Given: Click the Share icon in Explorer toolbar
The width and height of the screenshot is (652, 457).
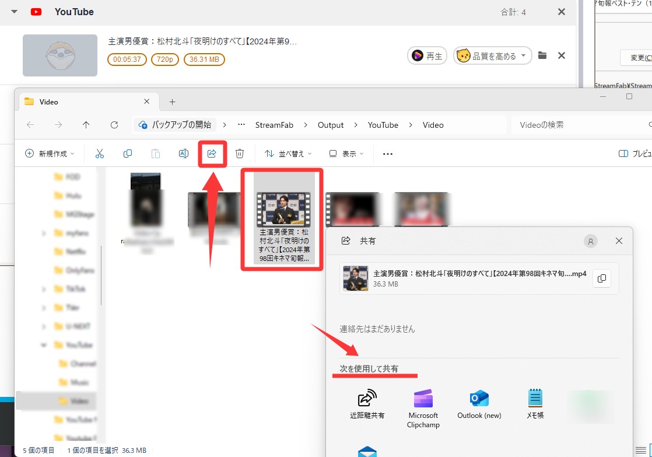Looking at the screenshot, I should pos(212,154).
